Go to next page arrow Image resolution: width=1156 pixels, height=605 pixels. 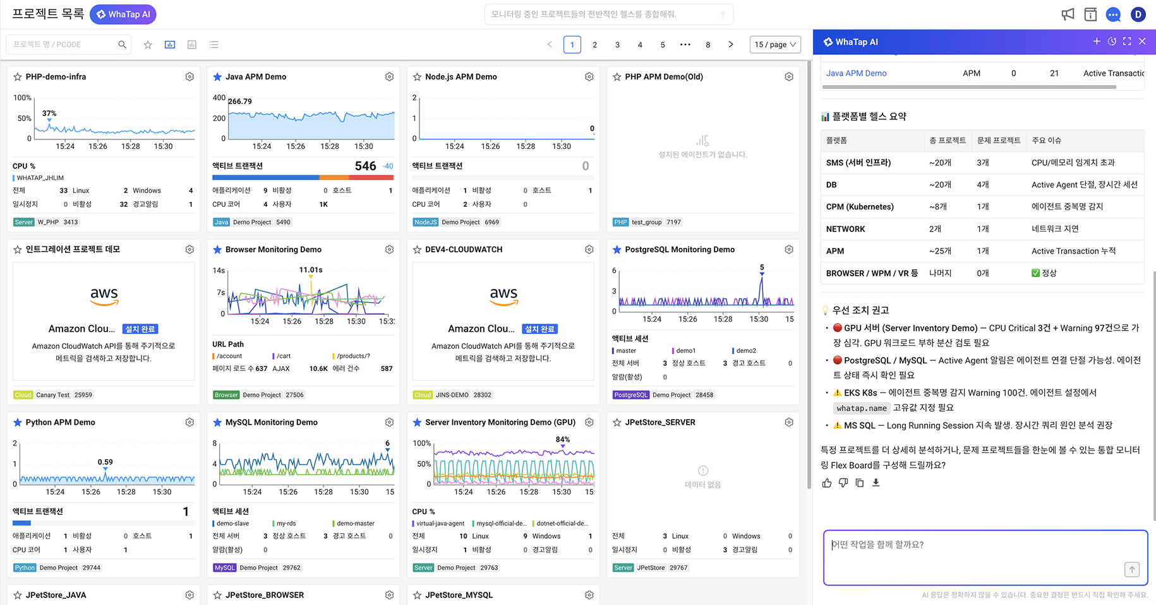(731, 45)
